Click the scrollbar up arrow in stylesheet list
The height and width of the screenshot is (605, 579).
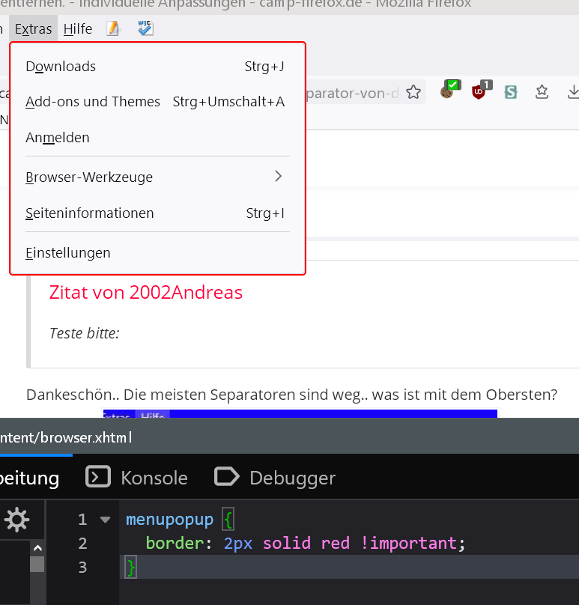(x=37, y=548)
